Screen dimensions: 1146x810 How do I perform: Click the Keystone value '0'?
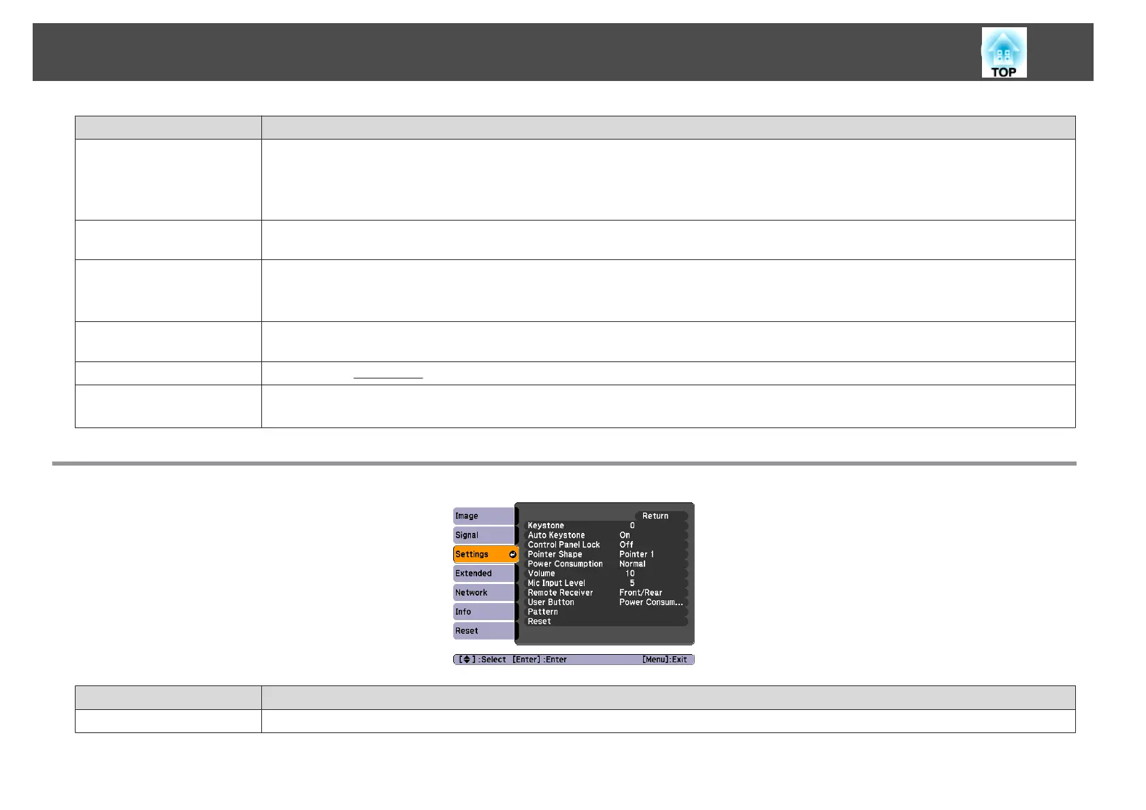click(632, 525)
